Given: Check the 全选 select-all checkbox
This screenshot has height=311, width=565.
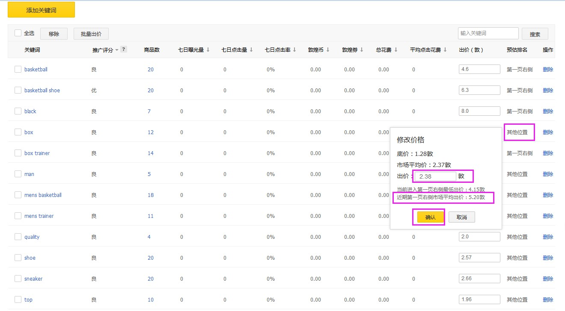Looking at the screenshot, I should (x=18, y=33).
